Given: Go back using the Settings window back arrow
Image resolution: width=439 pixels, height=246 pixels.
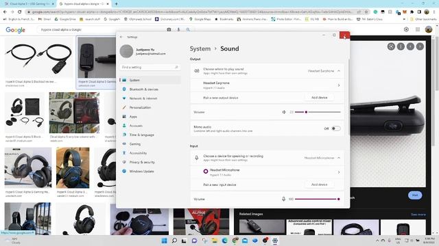Looking at the screenshot, I should coord(121,37).
